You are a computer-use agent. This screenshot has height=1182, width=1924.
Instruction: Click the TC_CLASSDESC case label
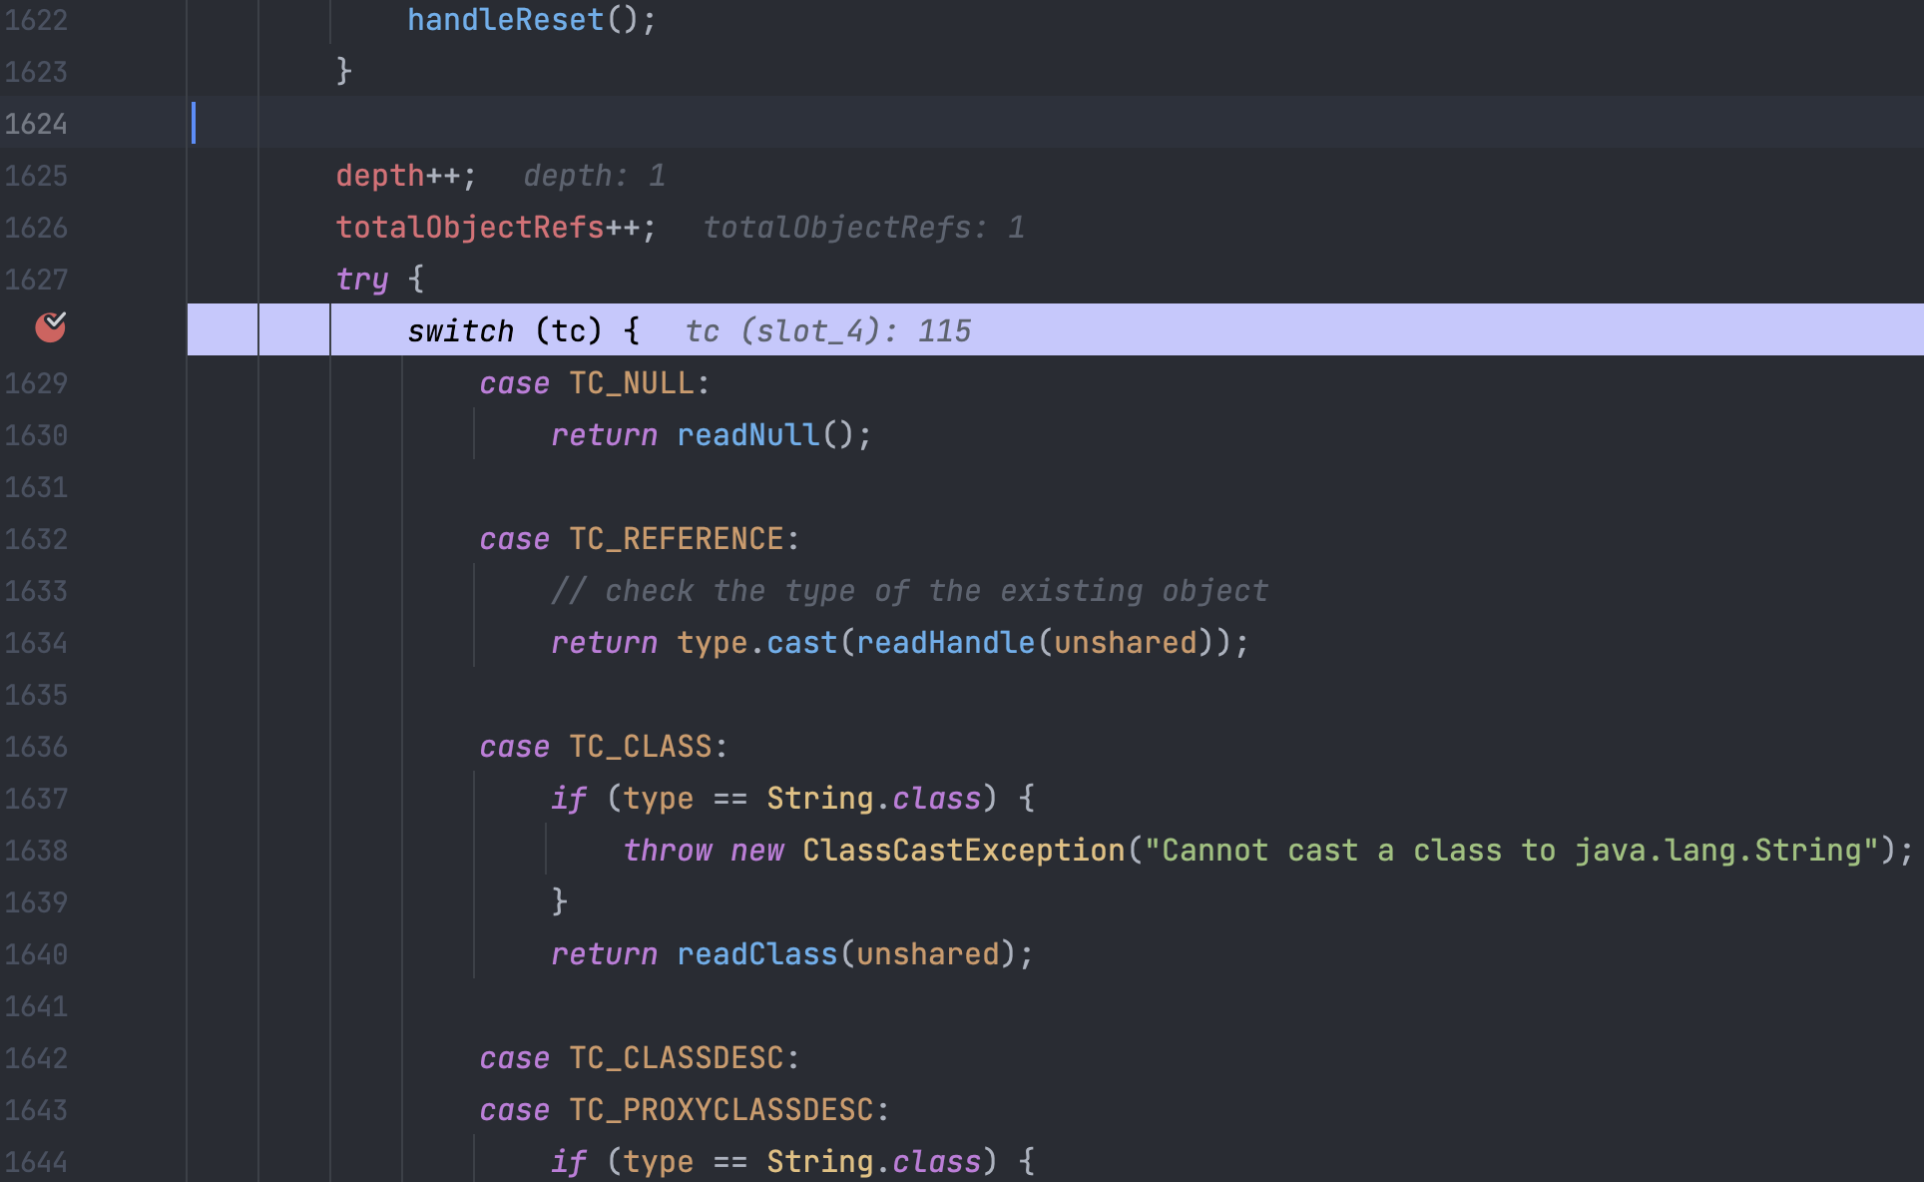pos(677,1058)
